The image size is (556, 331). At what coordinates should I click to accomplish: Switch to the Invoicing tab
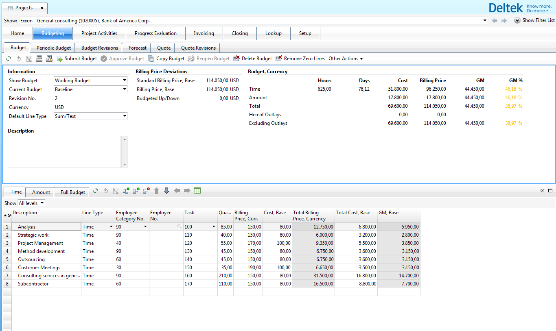(x=204, y=33)
